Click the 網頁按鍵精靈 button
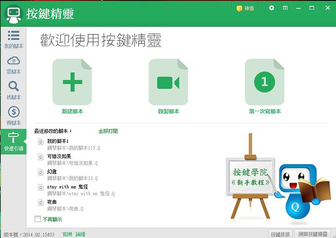Image resolution: width=336 pixels, height=238 pixels. tap(313, 234)
